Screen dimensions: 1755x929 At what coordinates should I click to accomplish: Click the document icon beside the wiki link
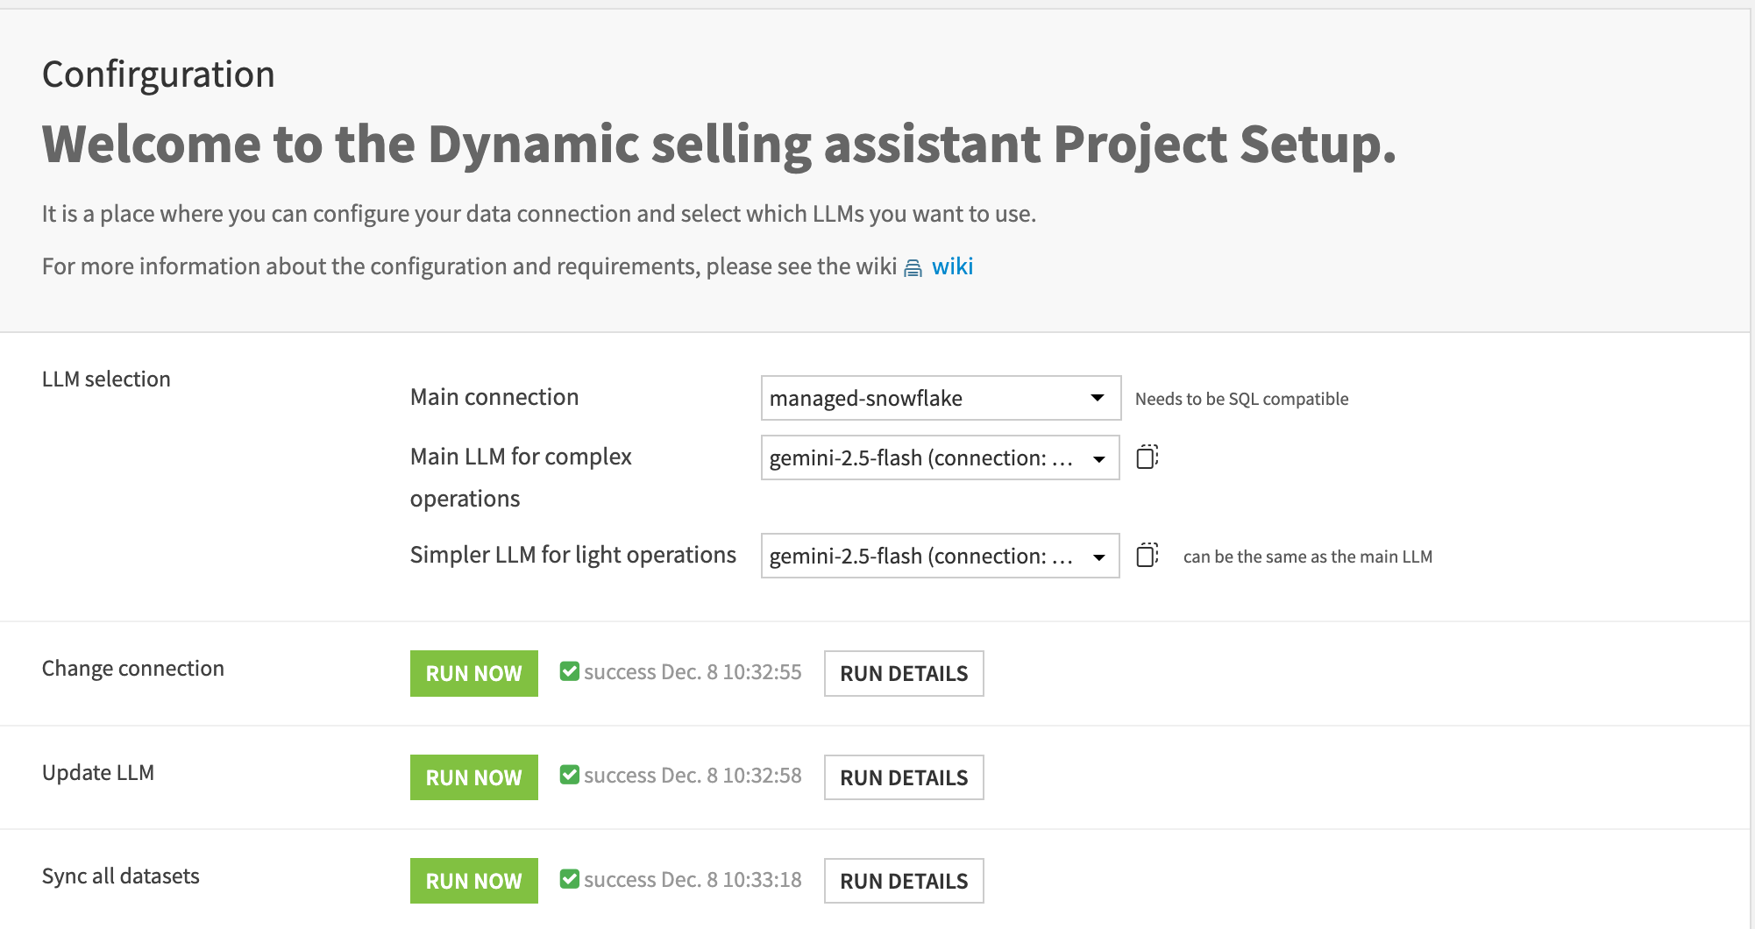click(x=912, y=266)
